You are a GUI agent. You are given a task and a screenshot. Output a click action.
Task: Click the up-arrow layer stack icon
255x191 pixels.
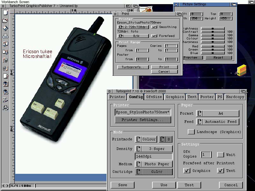click(5, 60)
